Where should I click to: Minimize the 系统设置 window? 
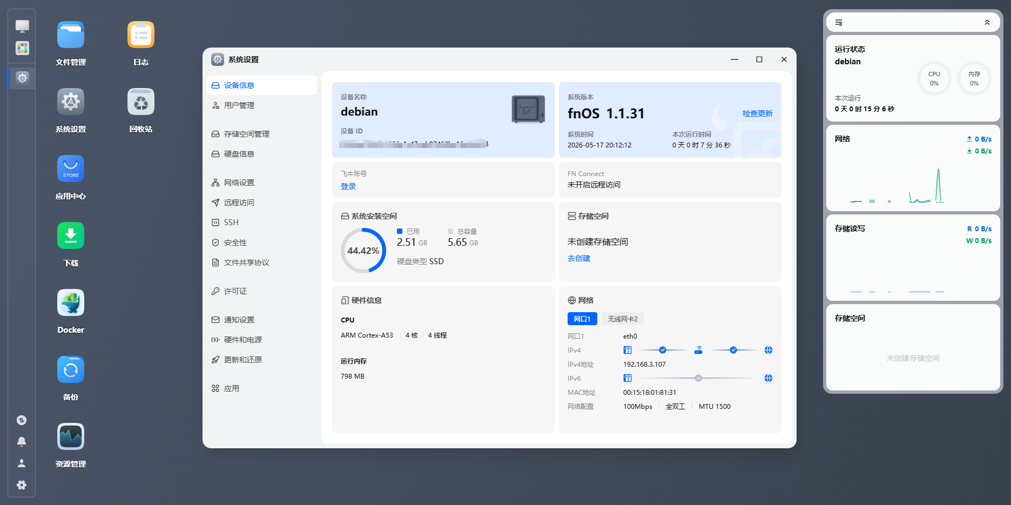(x=734, y=59)
